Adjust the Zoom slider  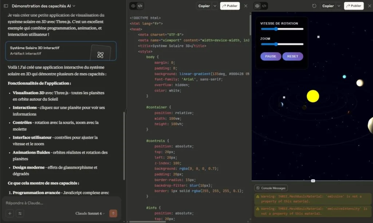point(282,44)
